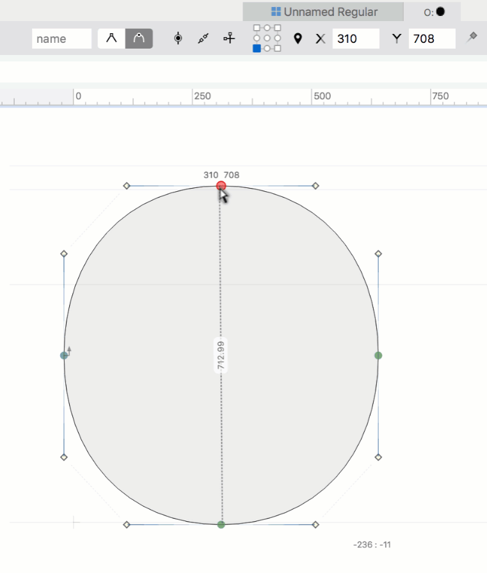This screenshot has height=573, width=487.
Task: Click the node-with-crosshair icon
Action: (229, 38)
